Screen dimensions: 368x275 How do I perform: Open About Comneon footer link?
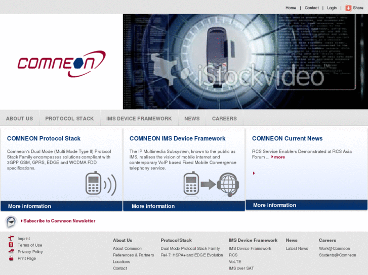click(x=127, y=248)
